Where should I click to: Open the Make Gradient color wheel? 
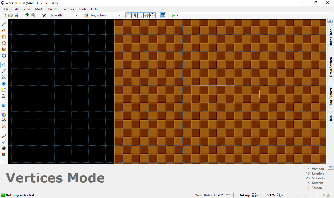[4, 115]
